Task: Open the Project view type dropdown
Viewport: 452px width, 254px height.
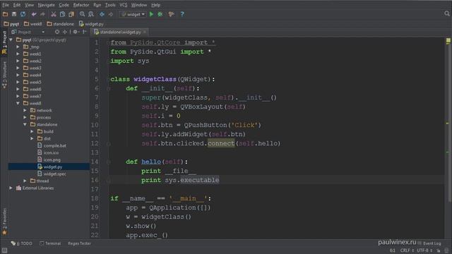Action: click(x=28, y=32)
